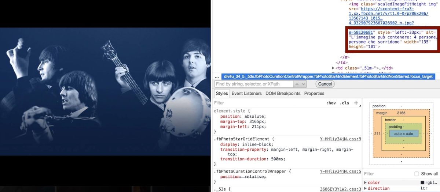This screenshot has width=440, height=192.
Task: Expand the direction computed property
Action: point(365,188)
